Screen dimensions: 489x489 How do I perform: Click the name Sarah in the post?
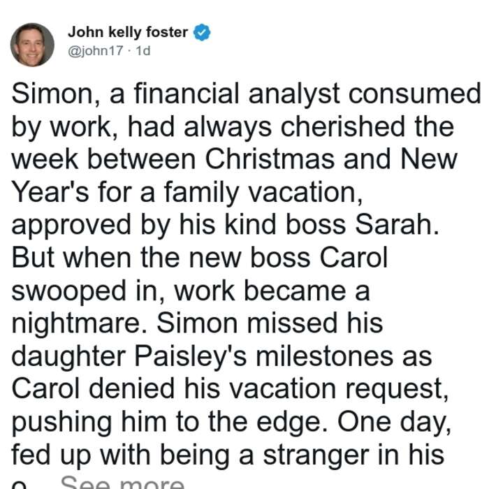point(397,224)
